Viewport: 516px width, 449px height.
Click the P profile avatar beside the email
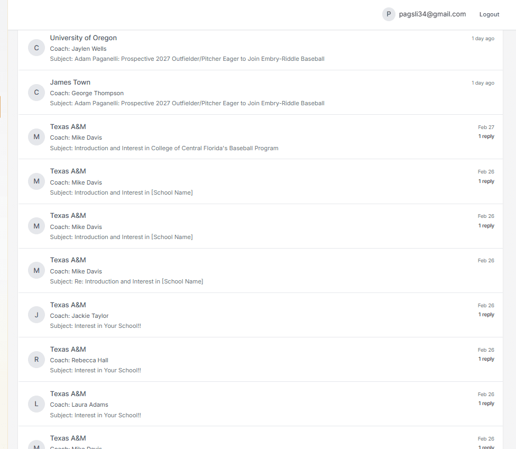coord(389,14)
